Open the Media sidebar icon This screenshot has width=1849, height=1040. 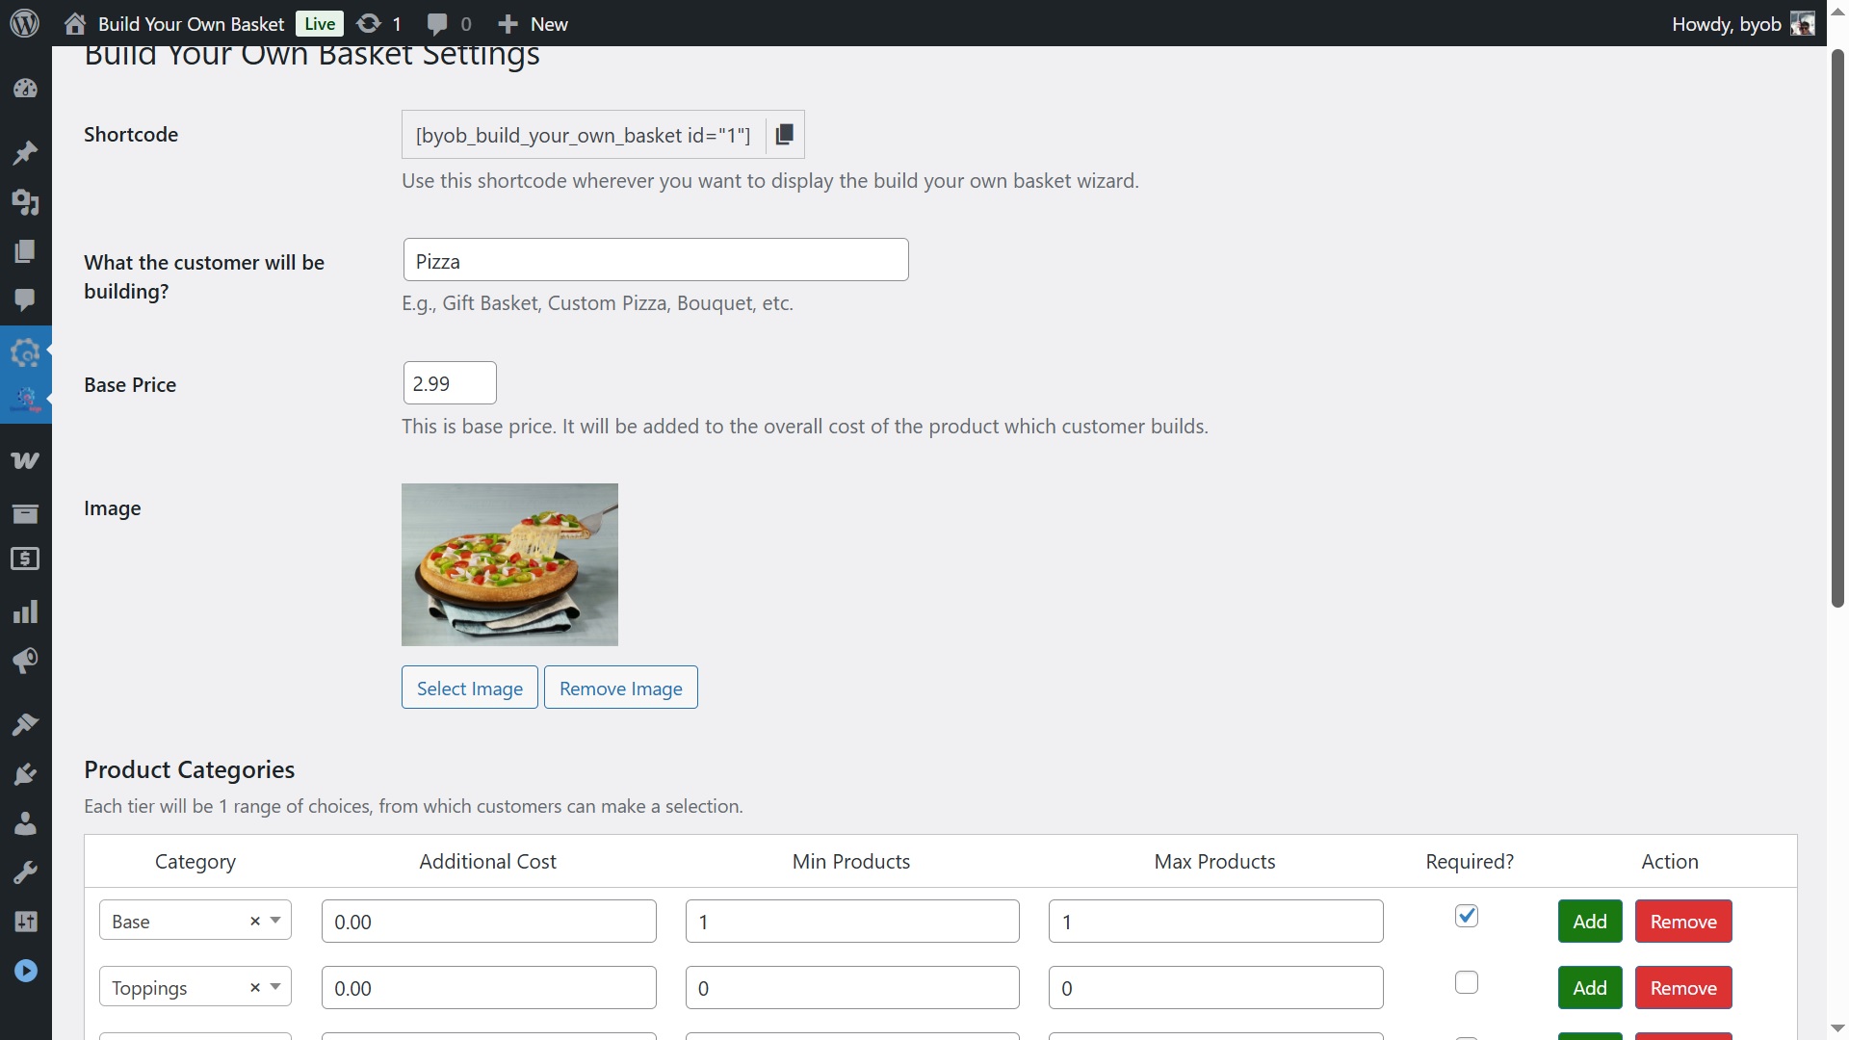click(25, 202)
